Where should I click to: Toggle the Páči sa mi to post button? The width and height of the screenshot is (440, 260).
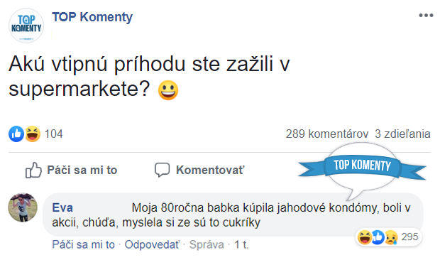[x=71, y=170]
